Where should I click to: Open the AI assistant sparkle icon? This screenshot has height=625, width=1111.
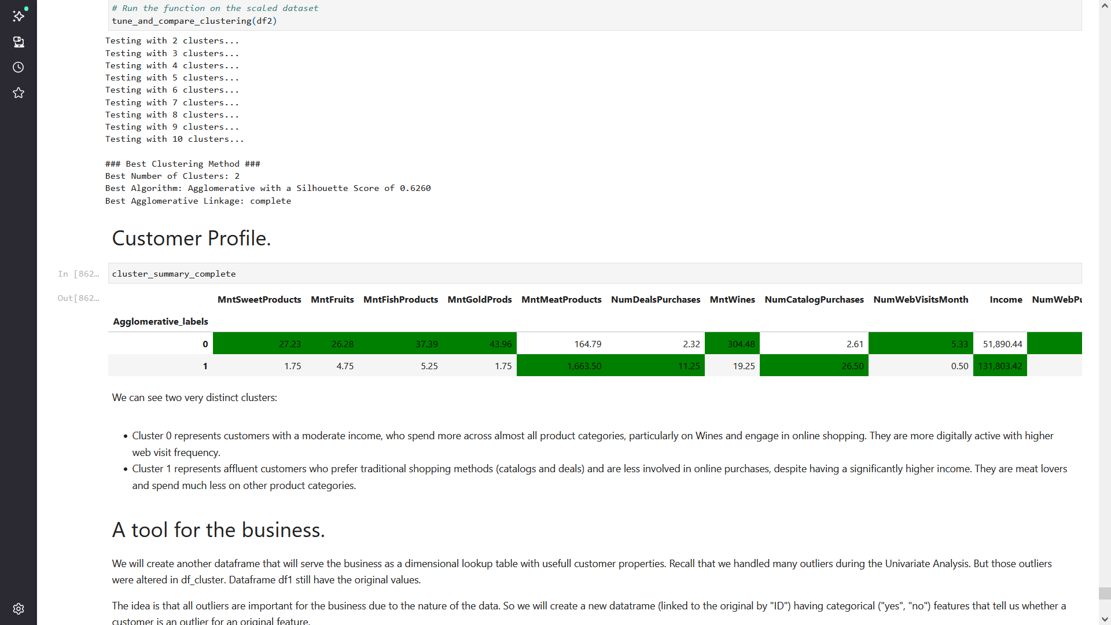tap(19, 16)
